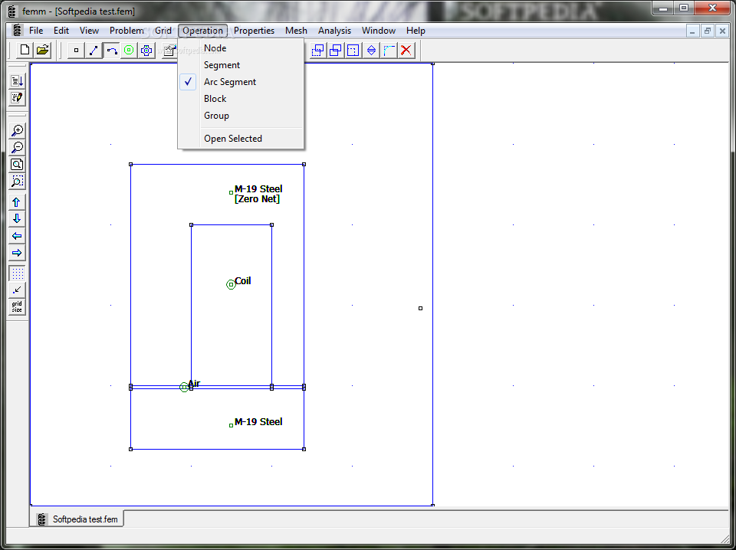Image resolution: width=736 pixels, height=550 pixels.
Task: Switch to the Softpedia test.fem tab
Action: [x=77, y=519]
